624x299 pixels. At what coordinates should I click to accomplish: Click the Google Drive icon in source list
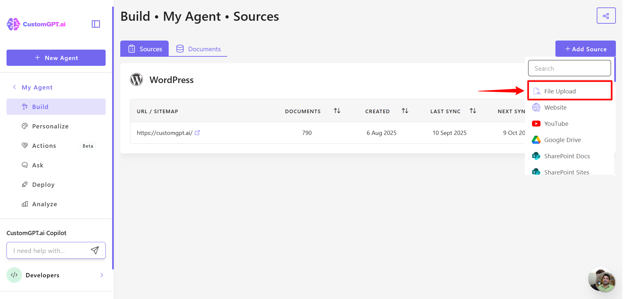536,140
